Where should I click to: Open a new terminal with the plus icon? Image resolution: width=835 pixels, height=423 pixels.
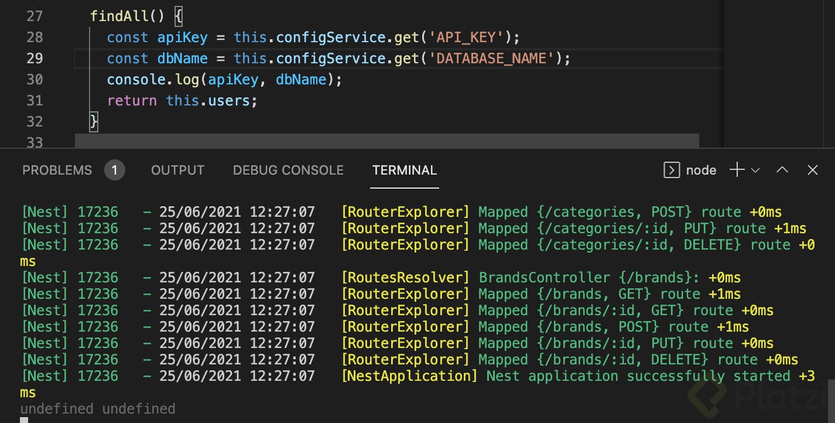(737, 170)
